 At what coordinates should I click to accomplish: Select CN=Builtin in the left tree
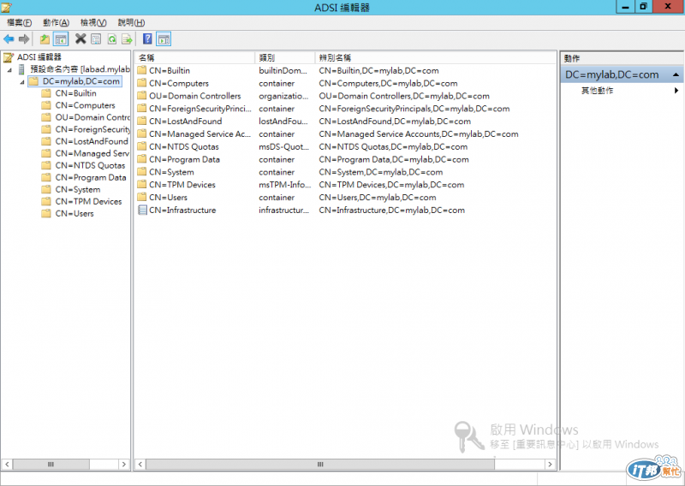pos(75,93)
